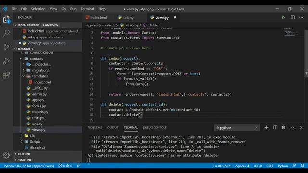The image size is (308, 173).
Task: Open the Extensions view
Action: [x=6, y=75]
